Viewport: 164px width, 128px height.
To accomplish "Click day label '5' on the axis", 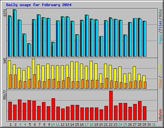I will coord(30,124).
